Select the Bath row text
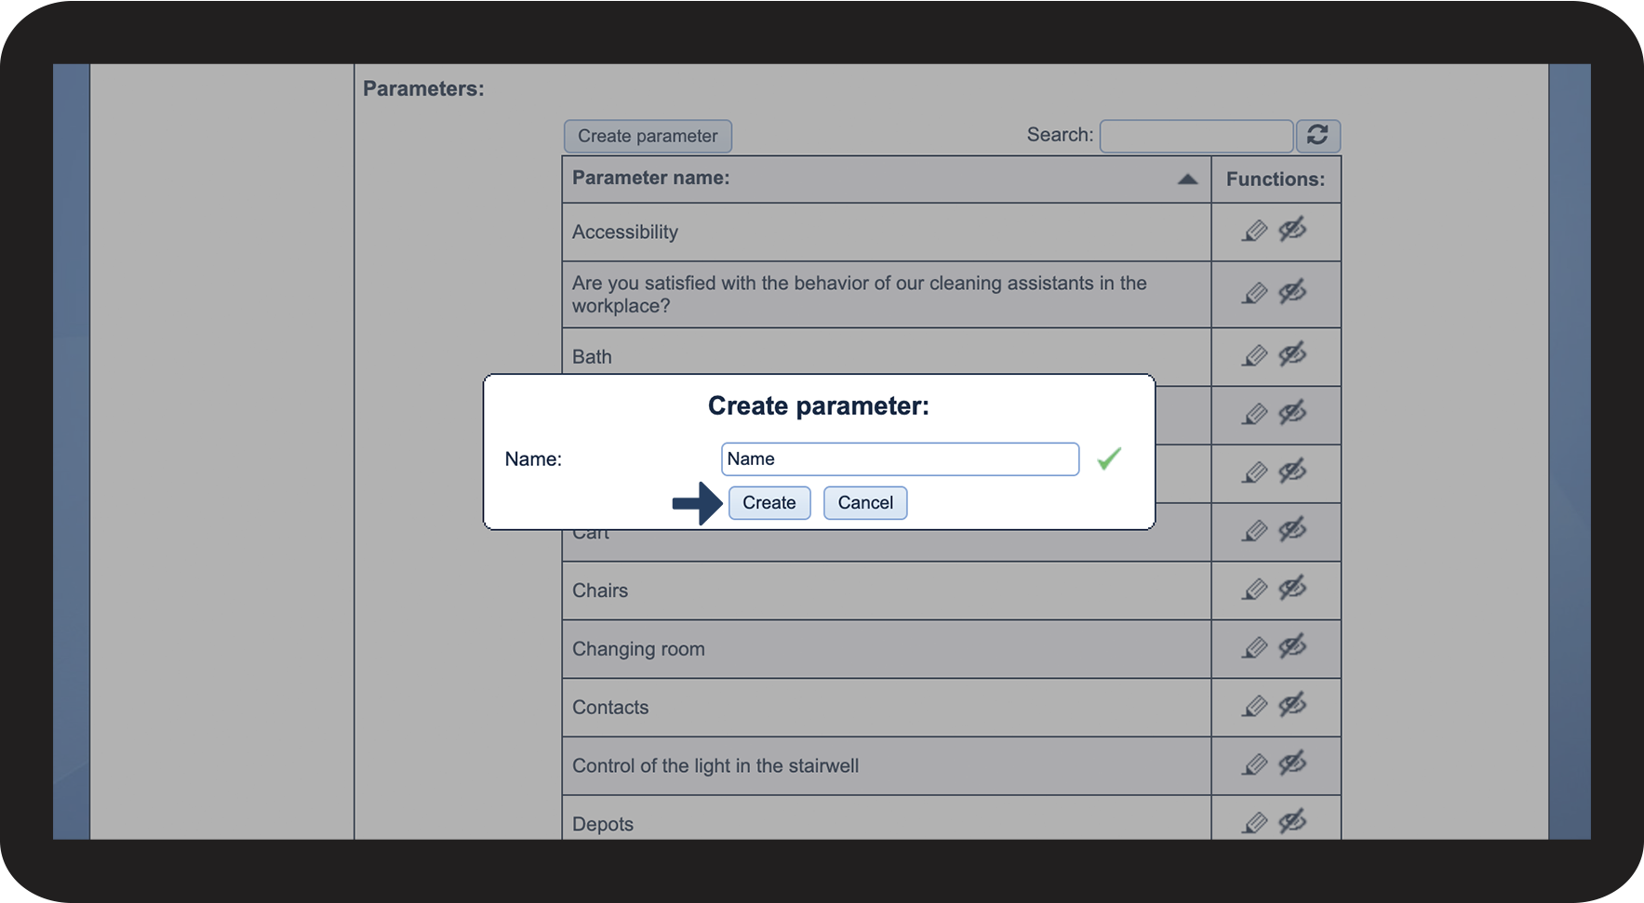Viewport: 1644px width, 903px height. click(x=592, y=357)
